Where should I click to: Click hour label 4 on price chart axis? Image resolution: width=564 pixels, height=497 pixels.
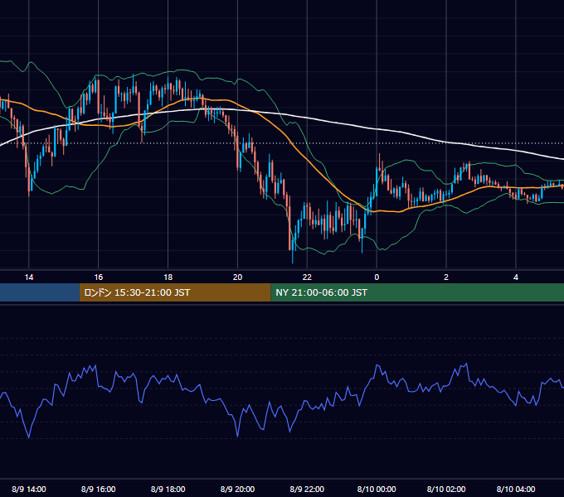pyautogui.click(x=516, y=277)
